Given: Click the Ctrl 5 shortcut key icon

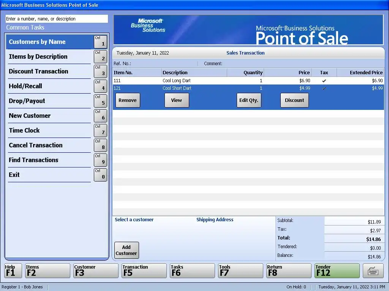Looking at the screenshot, I should point(100,101).
